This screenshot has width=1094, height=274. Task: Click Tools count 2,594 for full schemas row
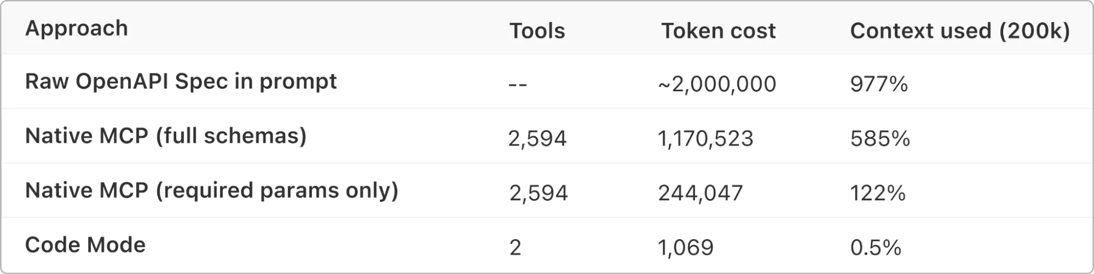coord(537,139)
